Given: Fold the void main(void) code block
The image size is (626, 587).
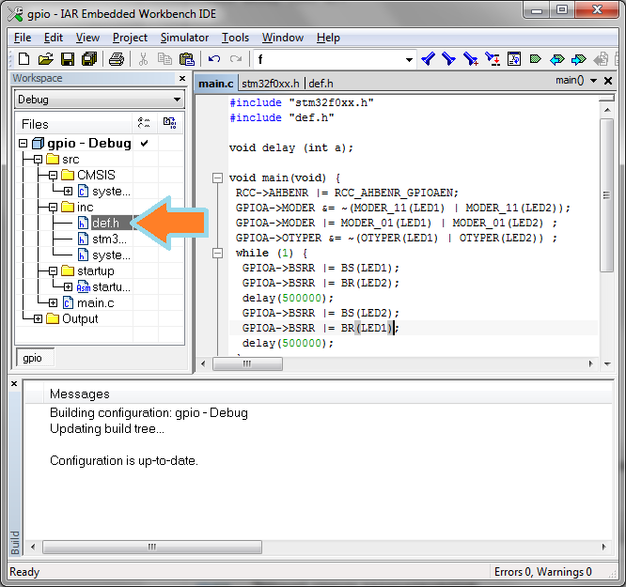Looking at the screenshot, I should pos(217,178).
